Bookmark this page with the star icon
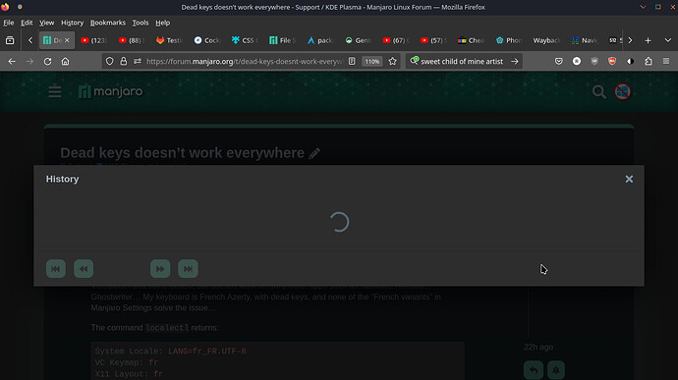 (393, 62)
